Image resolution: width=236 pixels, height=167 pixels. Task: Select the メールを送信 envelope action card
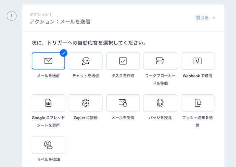click(x=48, y=61)
